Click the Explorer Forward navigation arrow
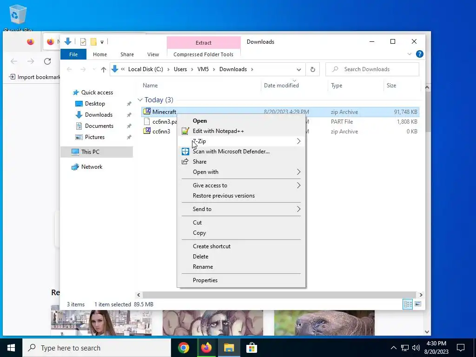The image size is (476, 357). click(x=83, y=70)
